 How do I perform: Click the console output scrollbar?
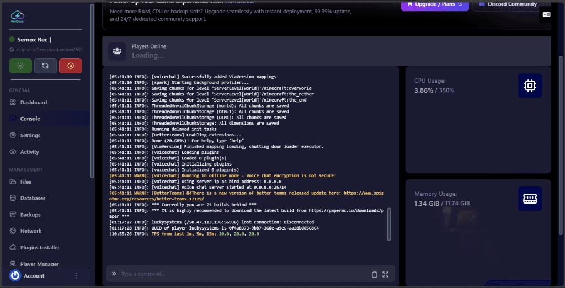click(x=389, y=224)
